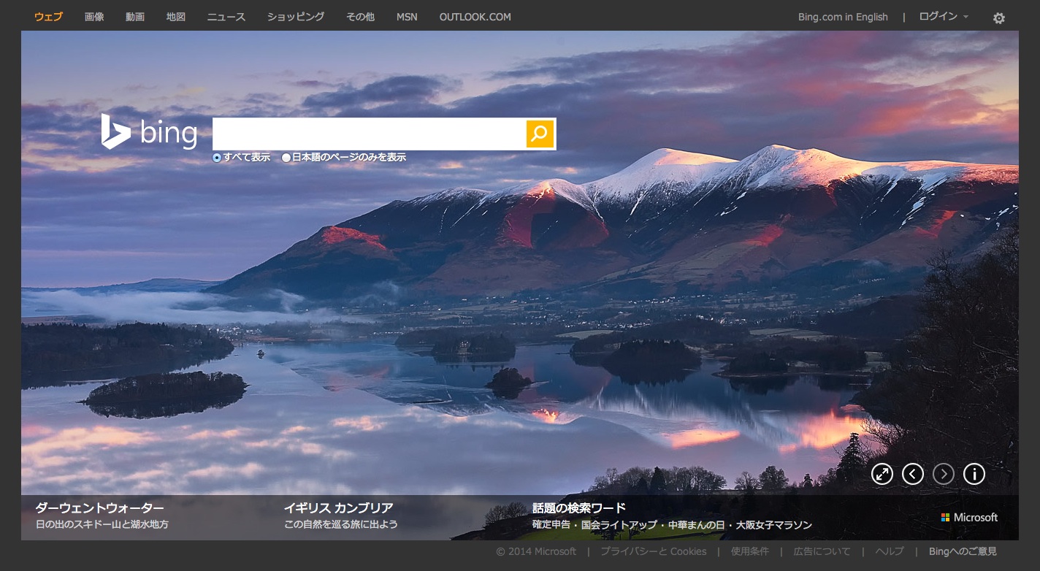Select the すべて表示 radio button
The width and height of the screenshot is (1040, 571).
[x=217, y=158]
